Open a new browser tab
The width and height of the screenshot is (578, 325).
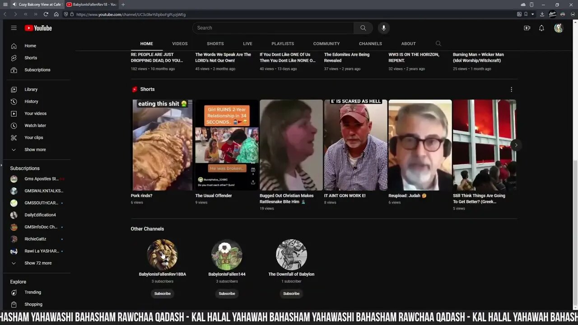123,5
